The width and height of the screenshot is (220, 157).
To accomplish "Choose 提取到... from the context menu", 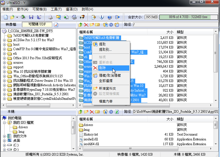I will (111, 50).
